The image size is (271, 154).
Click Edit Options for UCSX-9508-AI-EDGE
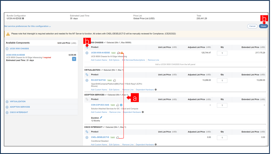pos(114,60)
